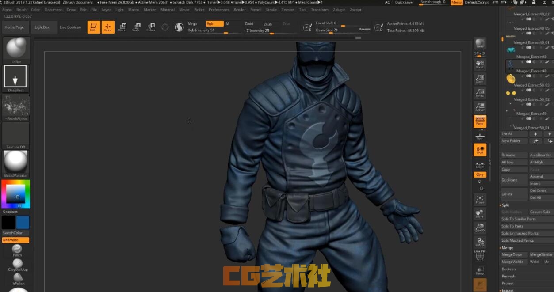Activate the Draw mode button
Image resolution: width=554 pixels, height=292 pixels.
(108, 27)
